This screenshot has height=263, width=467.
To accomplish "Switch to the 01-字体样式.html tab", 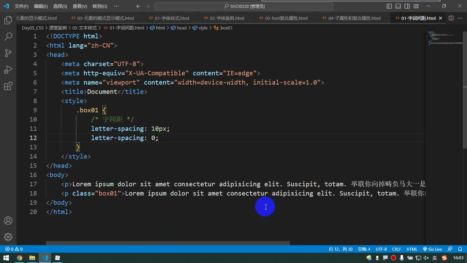I will [x=169, y=18].
